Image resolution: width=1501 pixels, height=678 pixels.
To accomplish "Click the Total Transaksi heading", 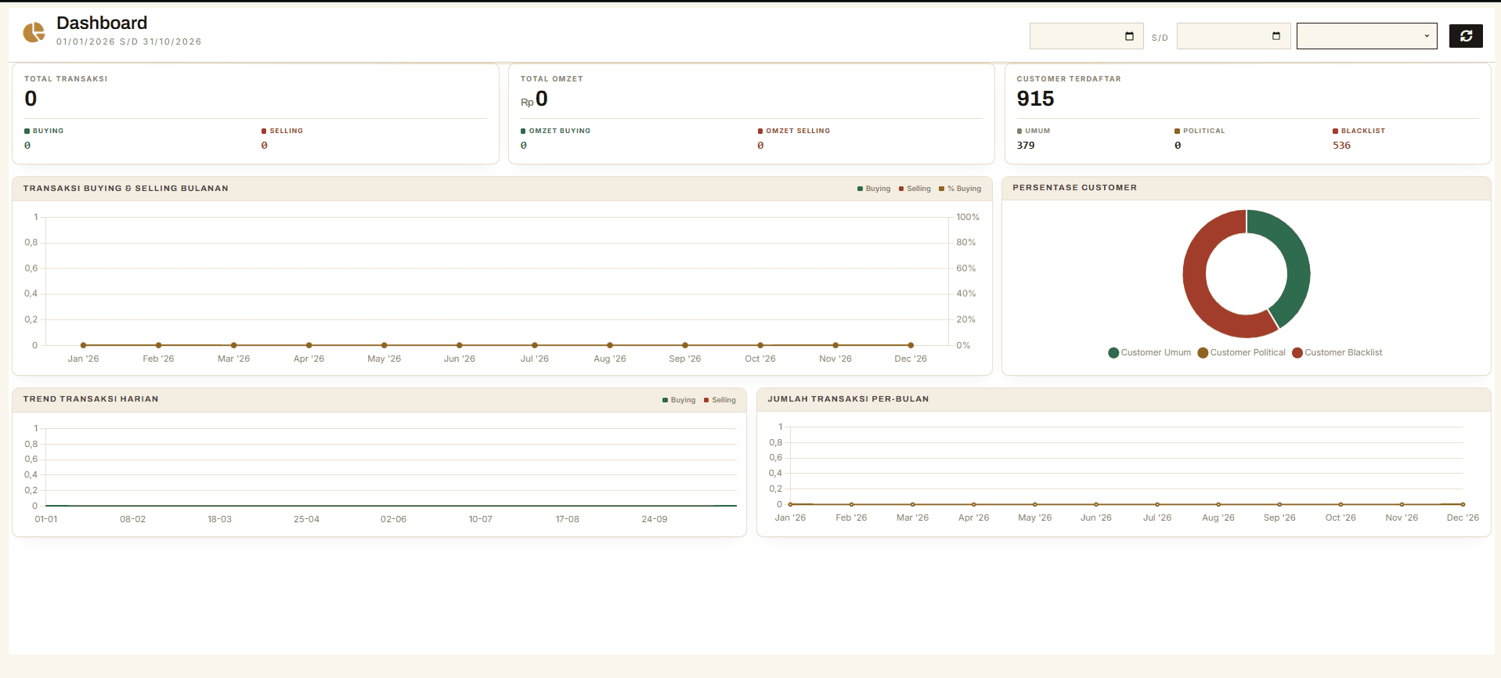I will 66,79.
